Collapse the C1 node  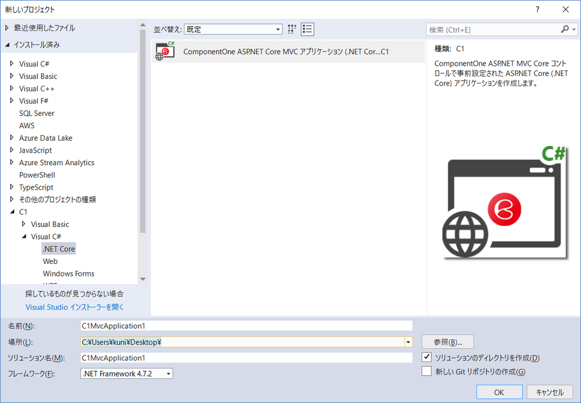pos(12,212)
